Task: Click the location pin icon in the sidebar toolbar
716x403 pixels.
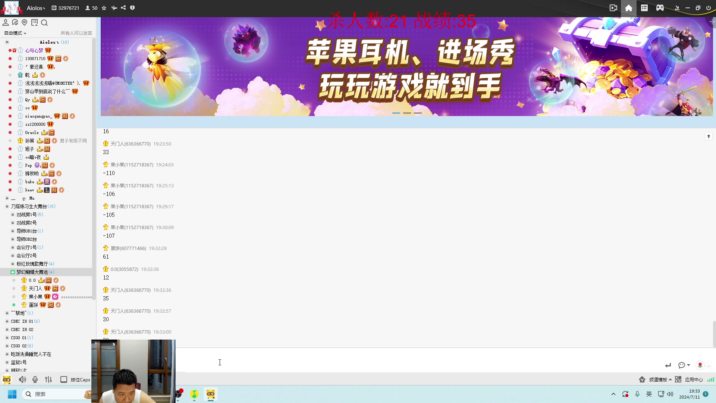Action: pyautogui.click(x=25, y=23)
